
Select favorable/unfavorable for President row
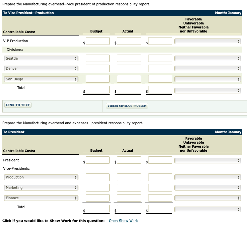tap(207, 160)
